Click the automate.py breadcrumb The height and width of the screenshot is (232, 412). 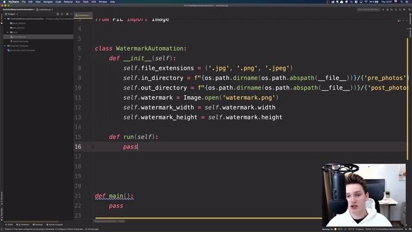[x=44, y=10]
